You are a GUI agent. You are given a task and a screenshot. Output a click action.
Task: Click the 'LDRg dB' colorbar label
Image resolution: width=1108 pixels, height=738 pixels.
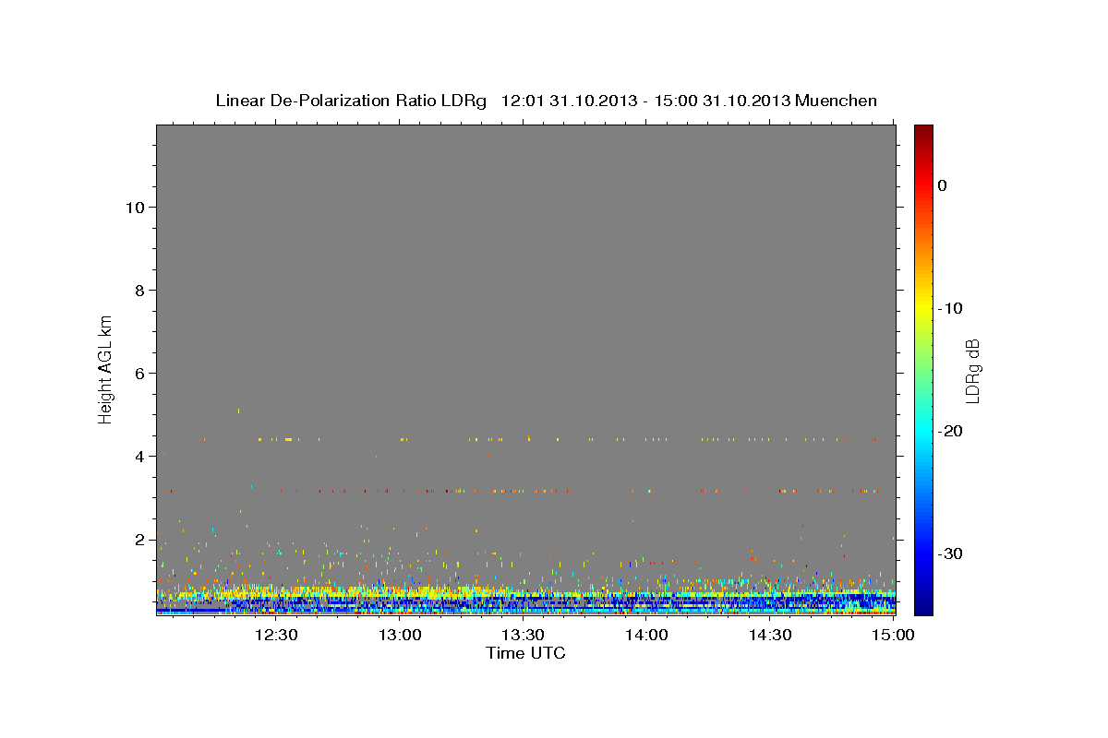pyautogui.click(x=971, y=371)
